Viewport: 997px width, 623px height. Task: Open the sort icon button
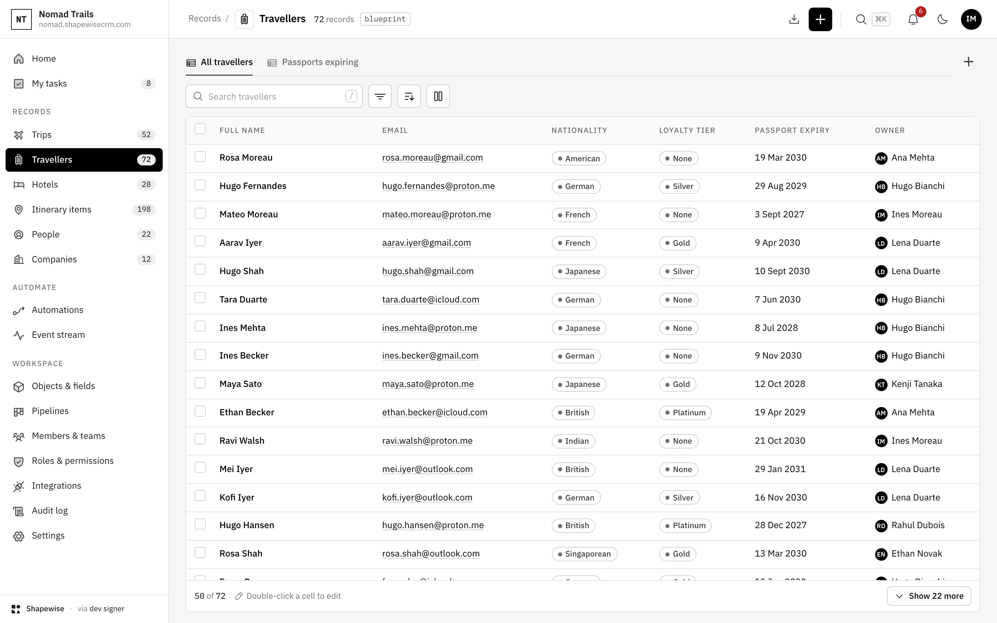click(409, 97)
